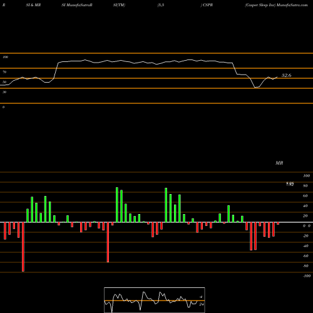
Task: Click the MR axis label "-20"
Action: pos(305,236)
